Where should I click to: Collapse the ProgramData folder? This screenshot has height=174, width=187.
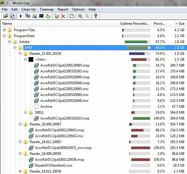pyautogui.click(x=4, y=36)
